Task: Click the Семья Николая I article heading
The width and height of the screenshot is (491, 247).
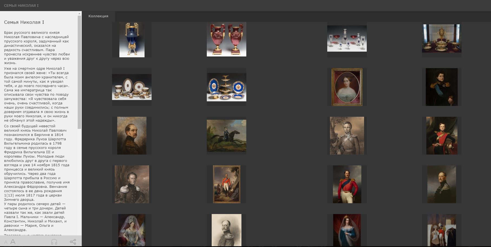Action: point(24,22)
